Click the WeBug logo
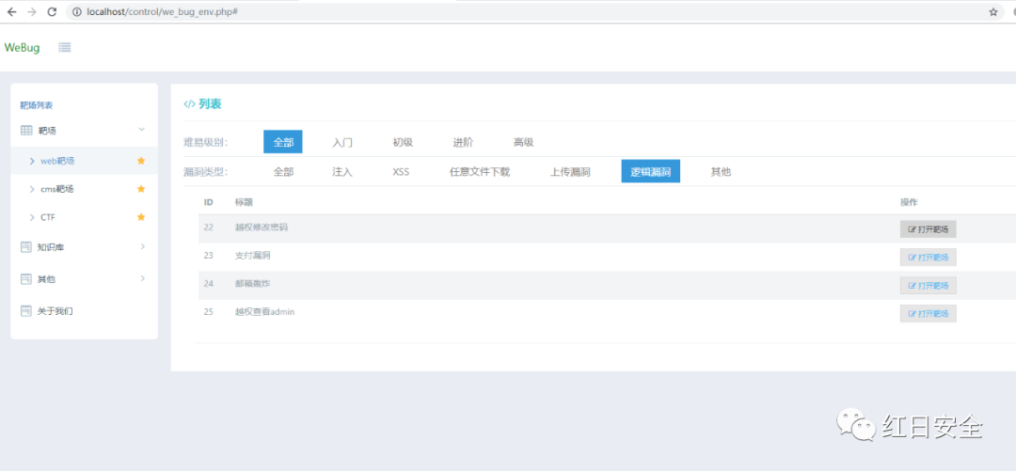1016x471 pixels. click(x=23, y=47)
